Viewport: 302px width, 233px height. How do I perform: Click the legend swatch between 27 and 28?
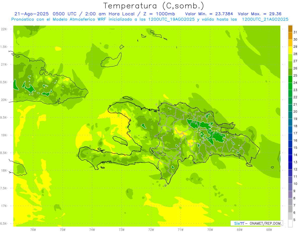click(290, 57)
